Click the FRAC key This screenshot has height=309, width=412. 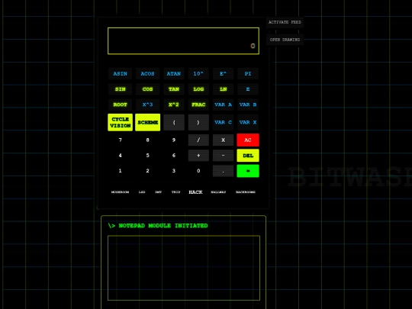(198, 105)
